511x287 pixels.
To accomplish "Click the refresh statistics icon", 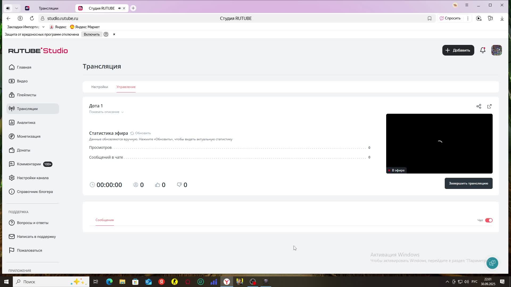I will (132, 133).
